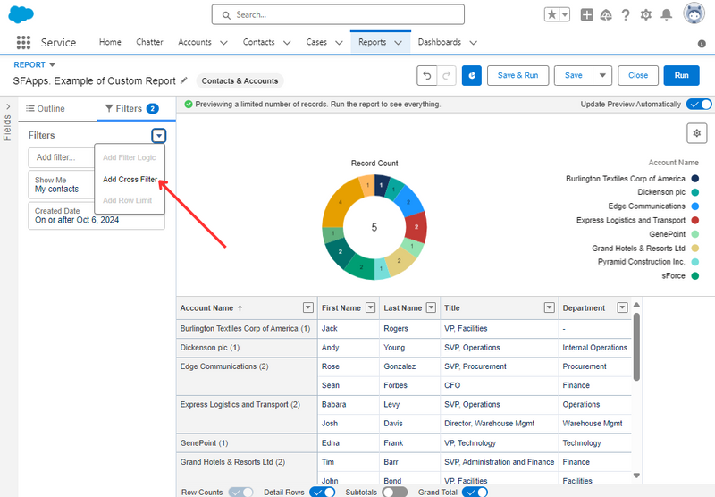Open the Cases tab dropdown chevron
715x497 pixels.
click(339, 43)
